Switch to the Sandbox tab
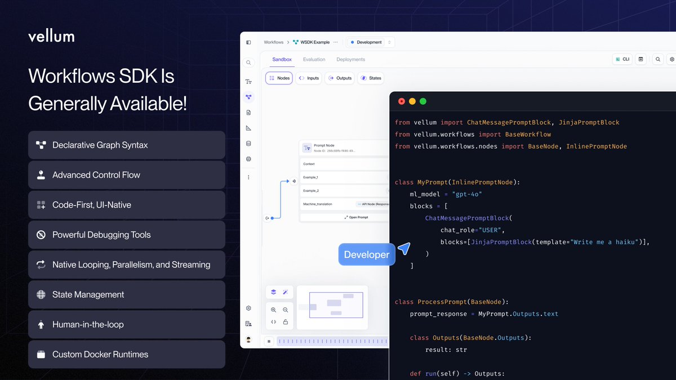 (x=282, y=59)
